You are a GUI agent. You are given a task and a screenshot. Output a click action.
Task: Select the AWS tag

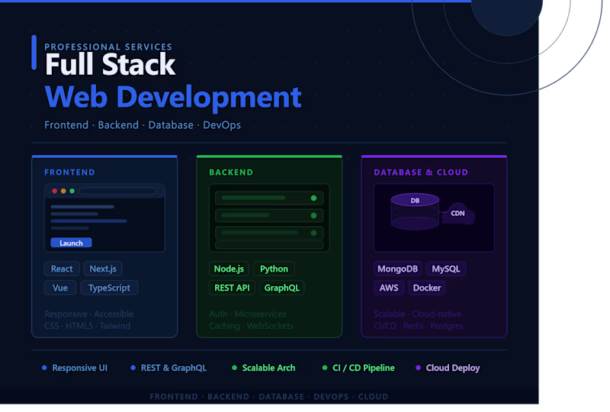click(389, 288)
